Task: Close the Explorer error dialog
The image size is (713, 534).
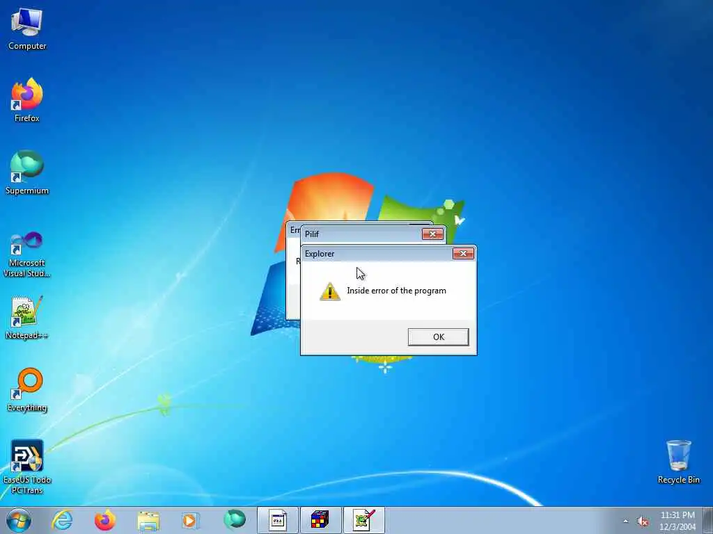Action: pos(463,253)
